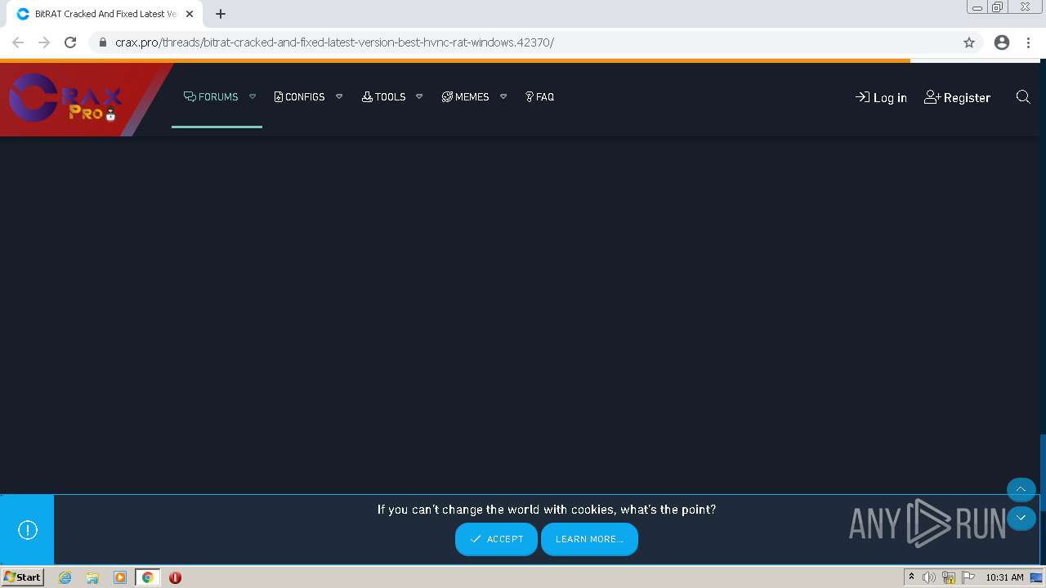The height and width of the screenshot is (588, 1046).
Task: Open the Action Center flag icon
Action: [968, 577]
